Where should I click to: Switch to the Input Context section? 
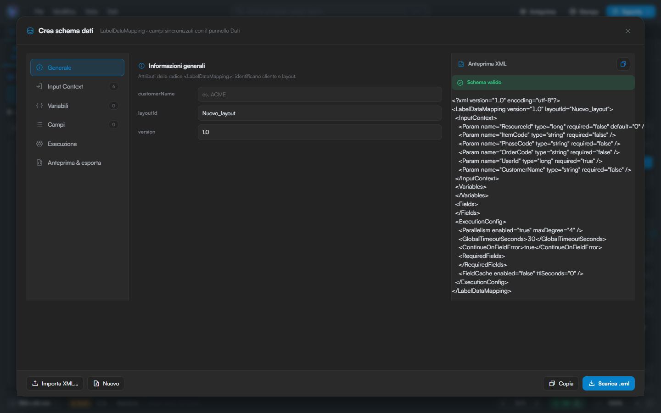77,86
